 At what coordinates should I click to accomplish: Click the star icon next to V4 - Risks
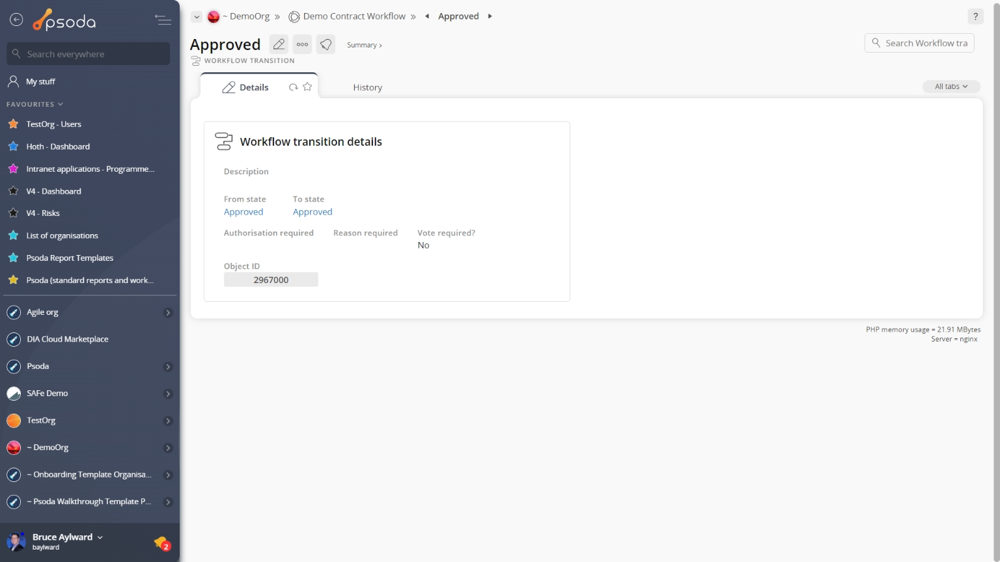[x=13, y=213]
